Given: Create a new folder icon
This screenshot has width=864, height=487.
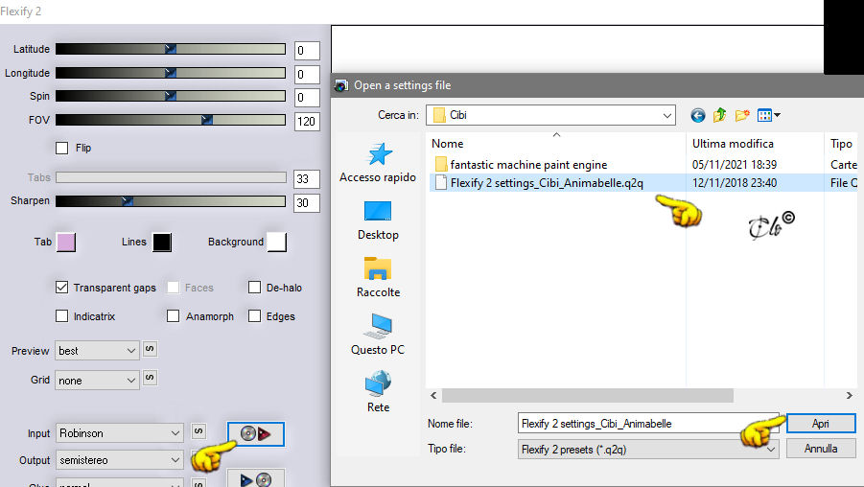Looking at the screenshot, I should [x=742, y=115].
